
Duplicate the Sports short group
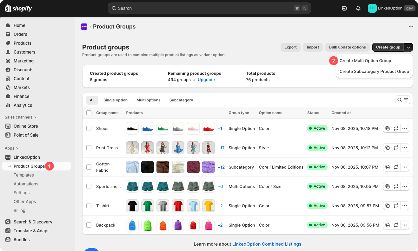(388, 186)
